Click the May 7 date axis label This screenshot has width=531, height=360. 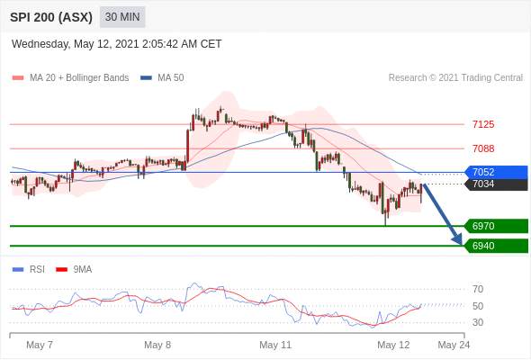pyautogui.click(x=40, y=345)
